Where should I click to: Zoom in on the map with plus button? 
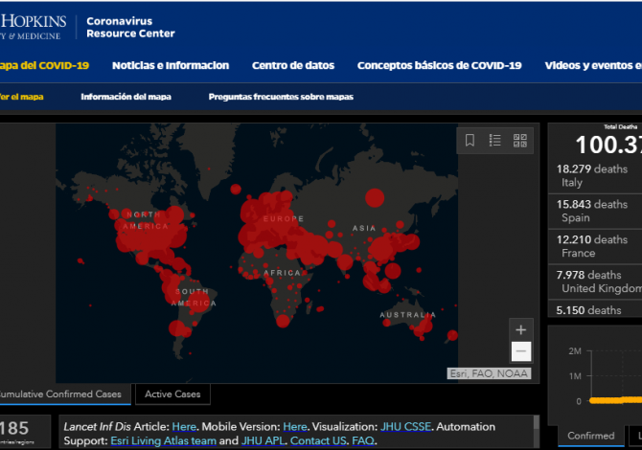[521, 329]
